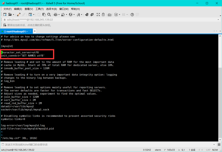This screenshot has width=222, height=152.
Task: Expand the plus-document icon dropdown arrow
Action: pyautogui.click(x=120, y=15)
